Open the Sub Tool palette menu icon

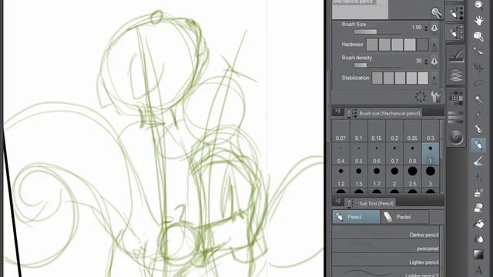[338, 201]
